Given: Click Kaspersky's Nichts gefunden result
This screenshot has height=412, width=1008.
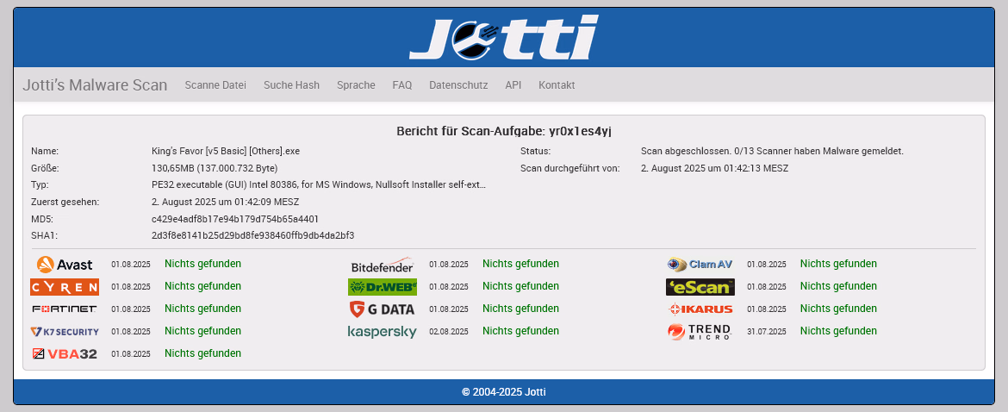Looking at the screenshot, I should (x=520, y=331).
